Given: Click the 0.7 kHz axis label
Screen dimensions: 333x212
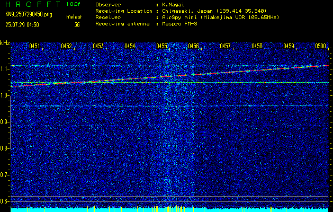Looking at the screenshot, I should 4,175.
